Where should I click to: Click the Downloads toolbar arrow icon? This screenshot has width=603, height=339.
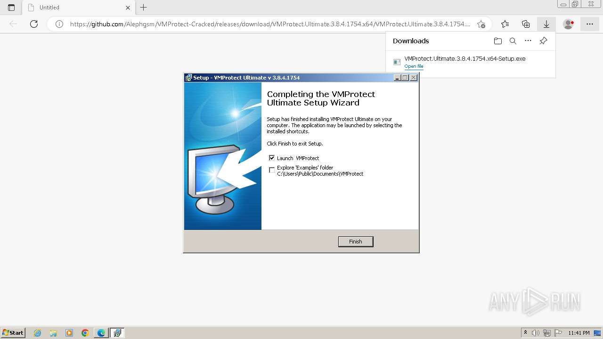(x=546, y=24)
